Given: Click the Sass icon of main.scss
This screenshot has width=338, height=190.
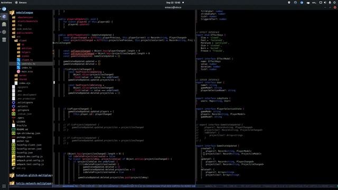Looking at the screenshot, I should 18,72.
